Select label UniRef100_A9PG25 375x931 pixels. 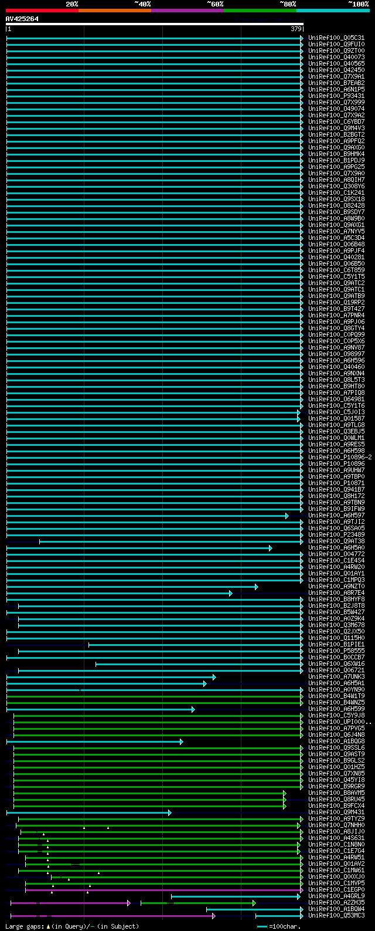click(x=336, y=167)
